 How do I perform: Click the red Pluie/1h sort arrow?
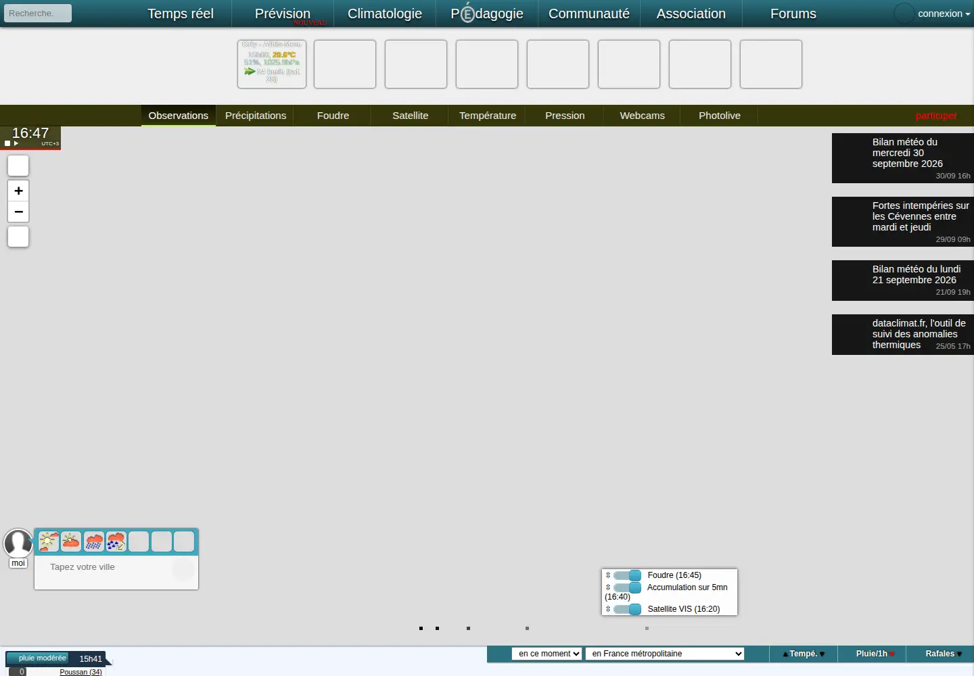[x=892, y=654]
